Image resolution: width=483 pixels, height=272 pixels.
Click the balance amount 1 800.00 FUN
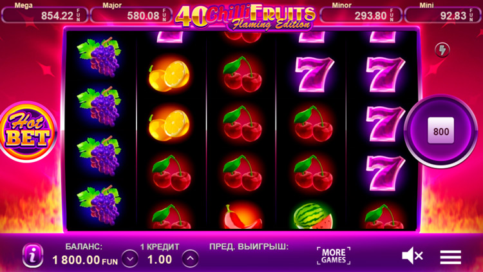pyautogui.click(x=85, y=260)
